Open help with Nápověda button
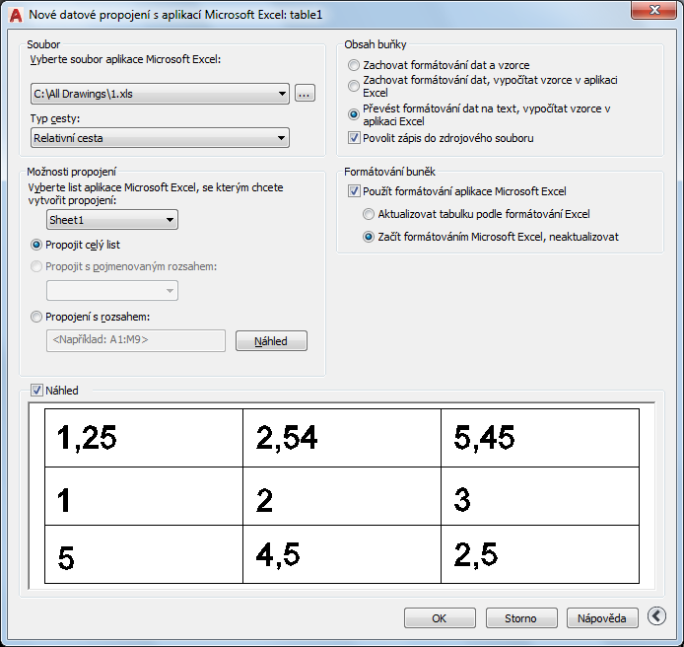The width and height of the screenshot is (684, 647). click(602, 618)
